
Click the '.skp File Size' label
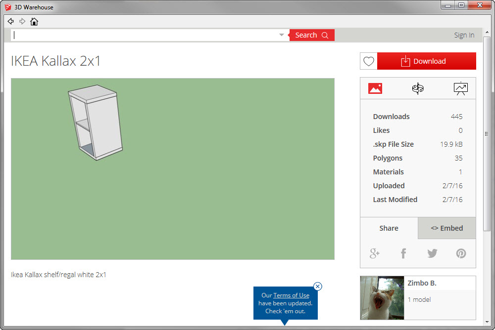coord(394,144)
